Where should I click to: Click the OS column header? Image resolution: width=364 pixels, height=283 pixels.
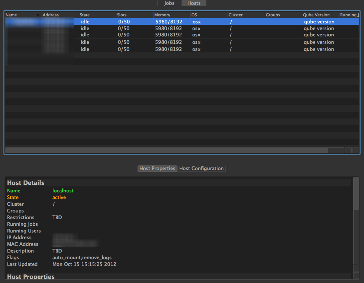[x=194, y=15]
